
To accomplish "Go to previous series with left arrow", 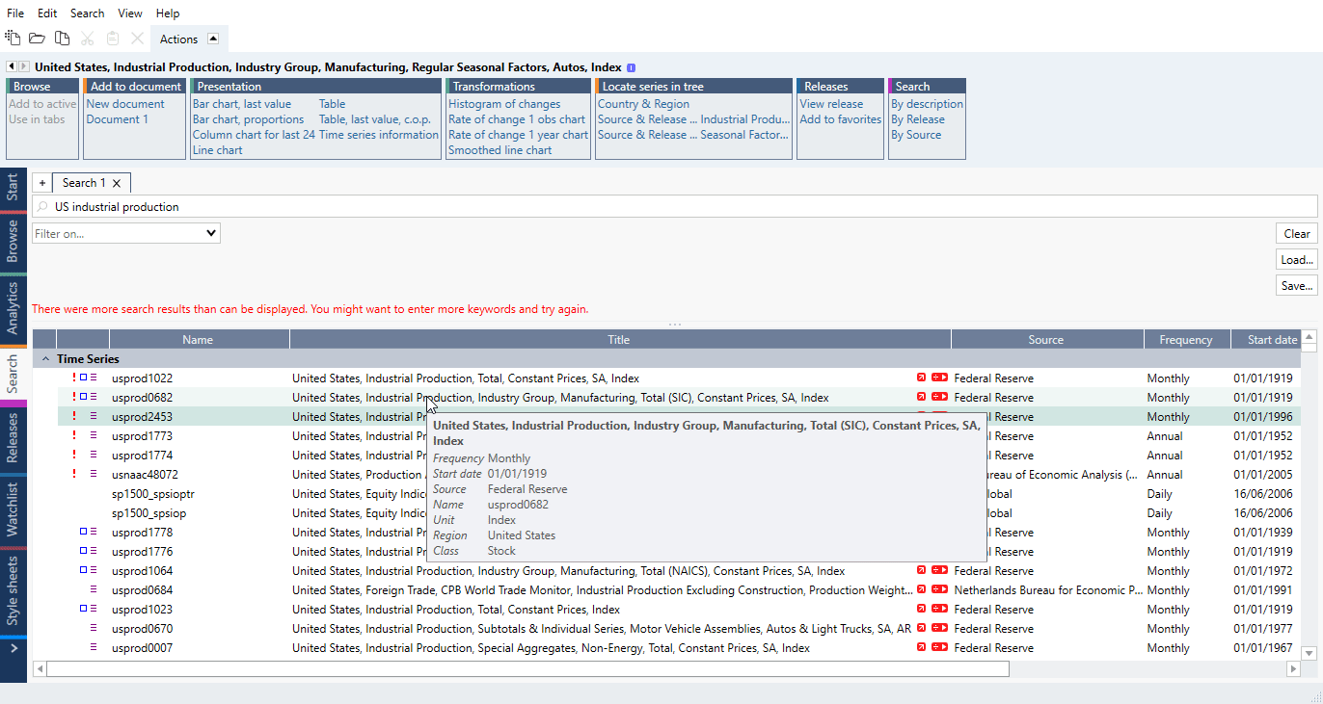I will [x=11, y=67].
